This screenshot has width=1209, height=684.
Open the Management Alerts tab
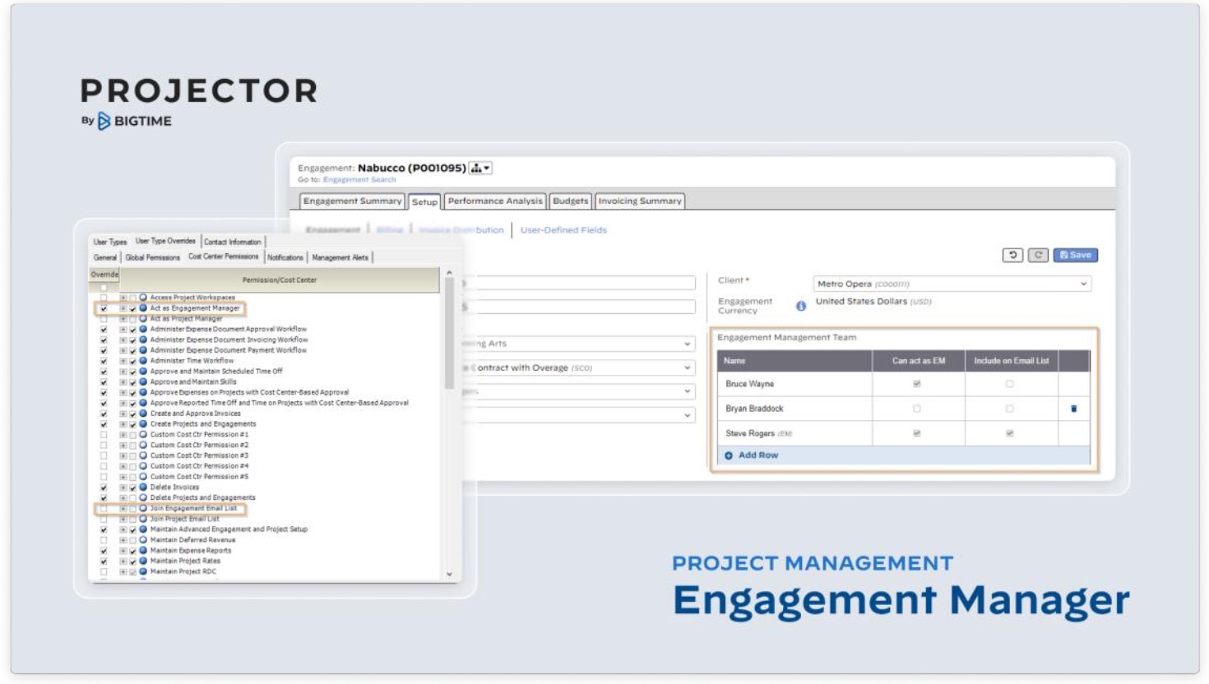(x=340, y=257)
